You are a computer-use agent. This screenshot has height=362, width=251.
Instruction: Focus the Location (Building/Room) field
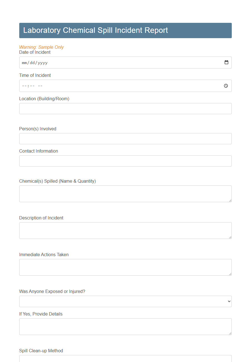coord(125,109)
